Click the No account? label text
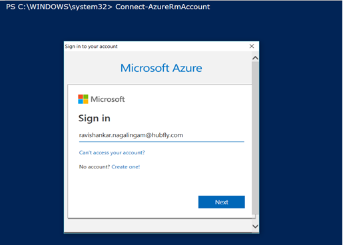 (95, 167)
